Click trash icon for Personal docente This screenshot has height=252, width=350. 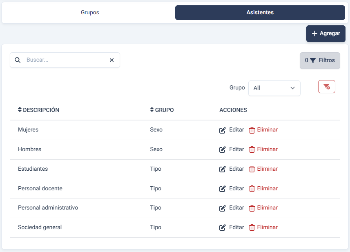[x=252, y=189]
